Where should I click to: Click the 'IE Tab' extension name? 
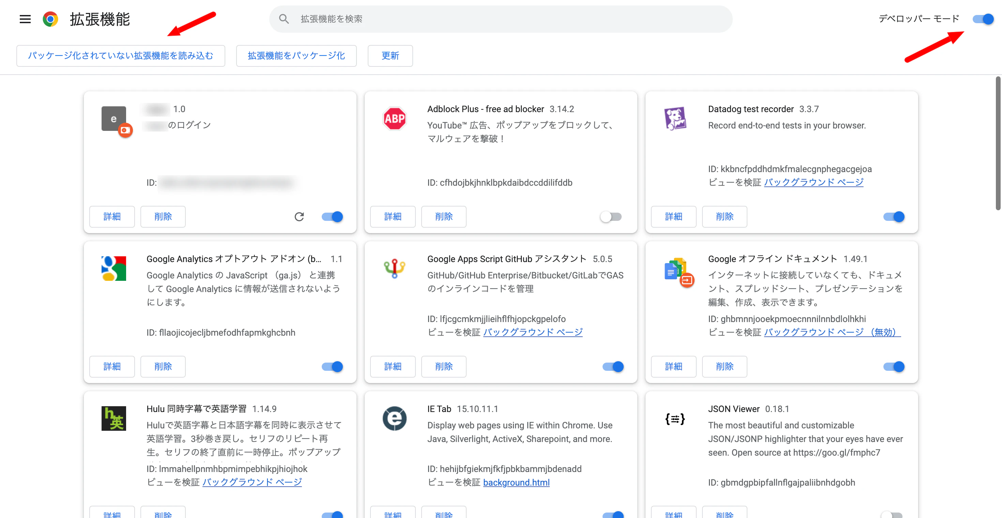pyautogui.click(x=439, y=409)
